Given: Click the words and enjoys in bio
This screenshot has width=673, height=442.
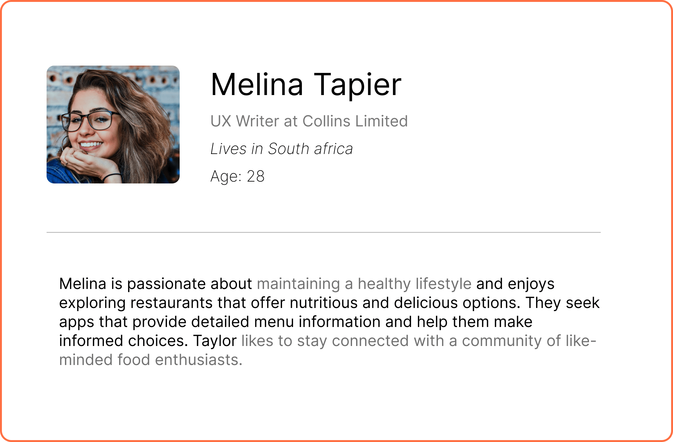Looking at the screenshot, I should point(515,284).
